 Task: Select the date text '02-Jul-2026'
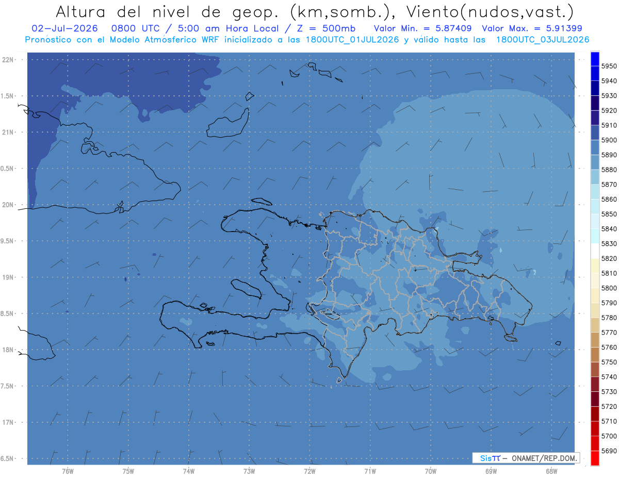[65, 28]
